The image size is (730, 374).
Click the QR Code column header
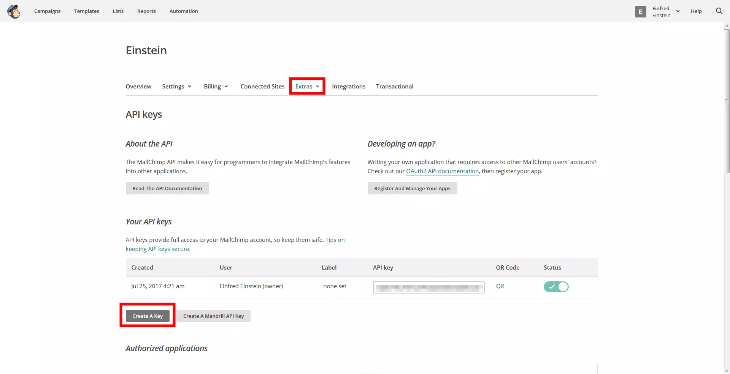[508, 268]
